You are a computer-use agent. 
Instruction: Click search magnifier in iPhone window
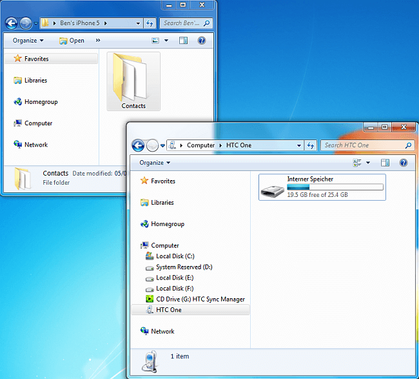[206, 23]
